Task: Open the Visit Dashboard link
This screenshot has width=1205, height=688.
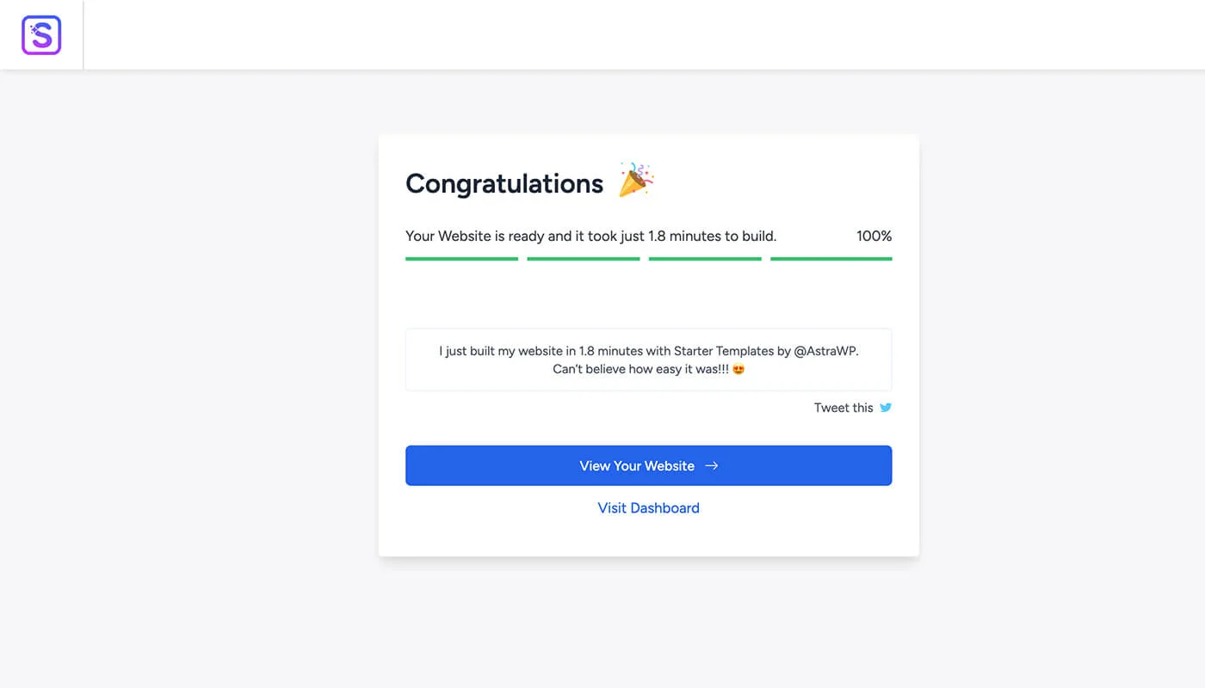Action: (x=648, y=508)
